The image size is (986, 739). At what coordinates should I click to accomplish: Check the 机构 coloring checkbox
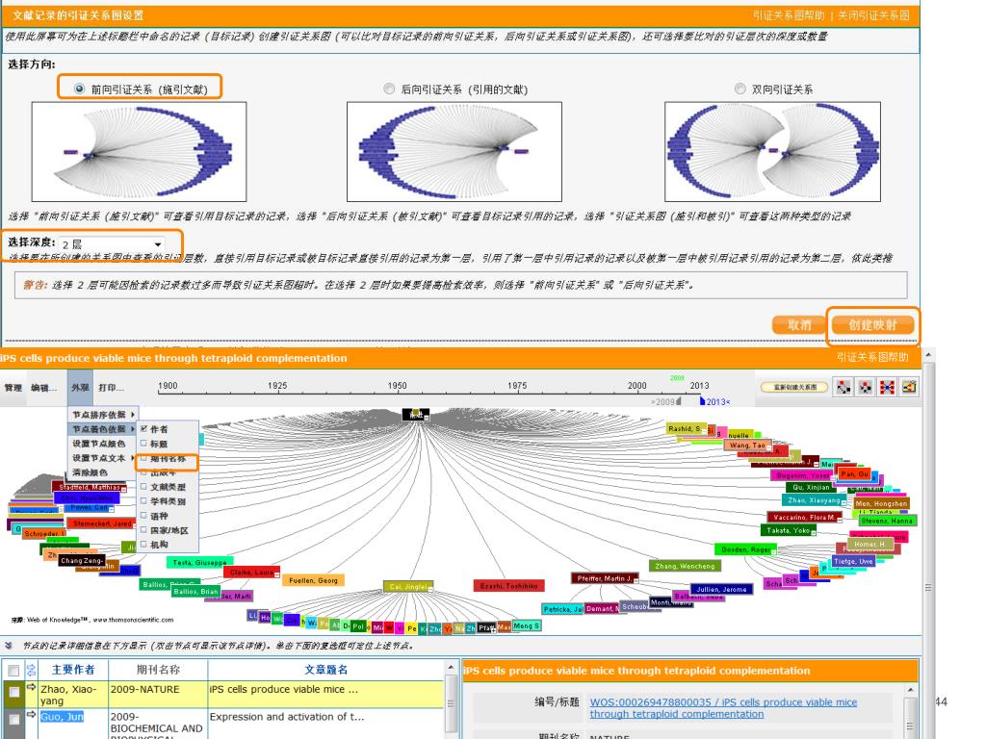(x=144, y=545)
